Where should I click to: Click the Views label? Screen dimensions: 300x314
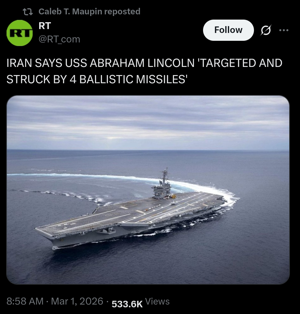(x=157, y=301)
